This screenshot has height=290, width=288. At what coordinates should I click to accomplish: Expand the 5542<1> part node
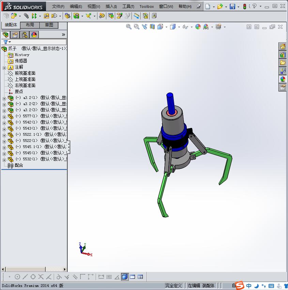pos(4,123)
